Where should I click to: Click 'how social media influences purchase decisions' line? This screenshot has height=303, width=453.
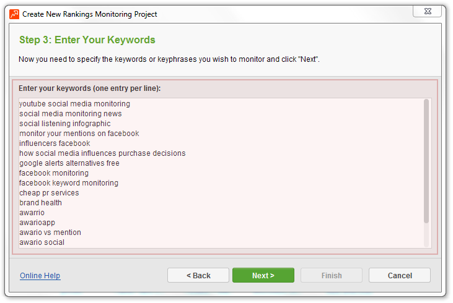coord(102,153)
